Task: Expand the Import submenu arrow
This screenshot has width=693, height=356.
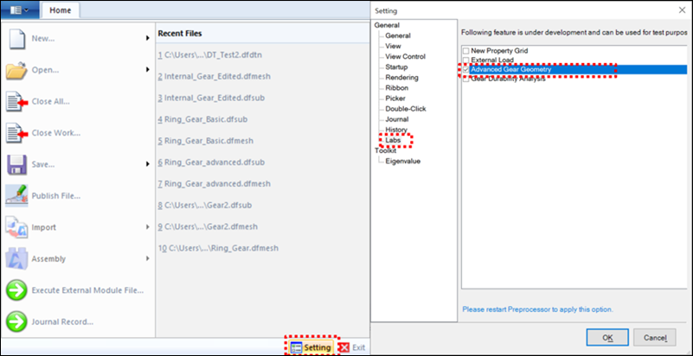Action: tap(148, 227)
